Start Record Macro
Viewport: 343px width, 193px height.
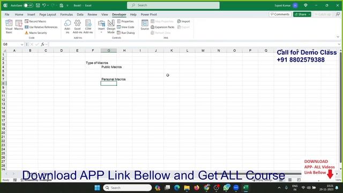pos(35,21)
